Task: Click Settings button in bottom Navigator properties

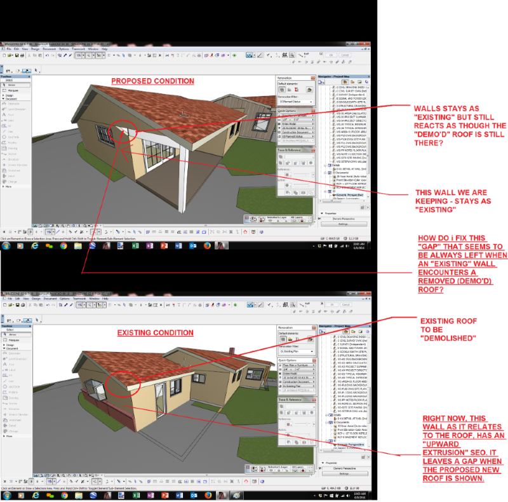Action: [x=345, y=473]
